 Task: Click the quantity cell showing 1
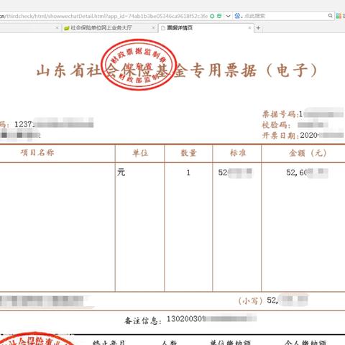[x=188, y=172]
